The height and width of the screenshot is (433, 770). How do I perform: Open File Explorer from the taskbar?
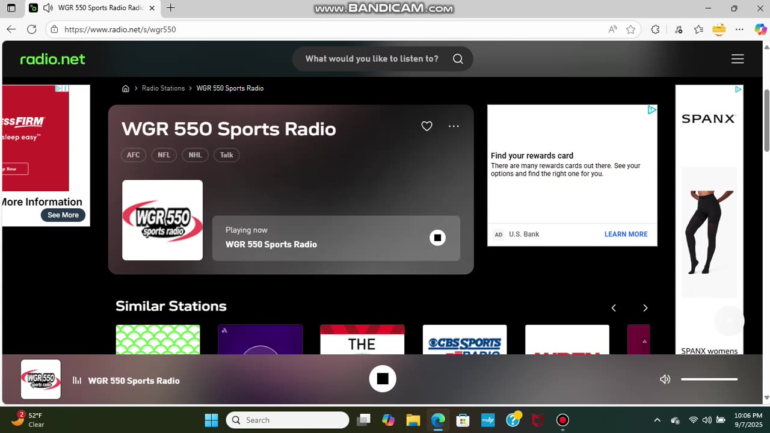tap(413, 420)
